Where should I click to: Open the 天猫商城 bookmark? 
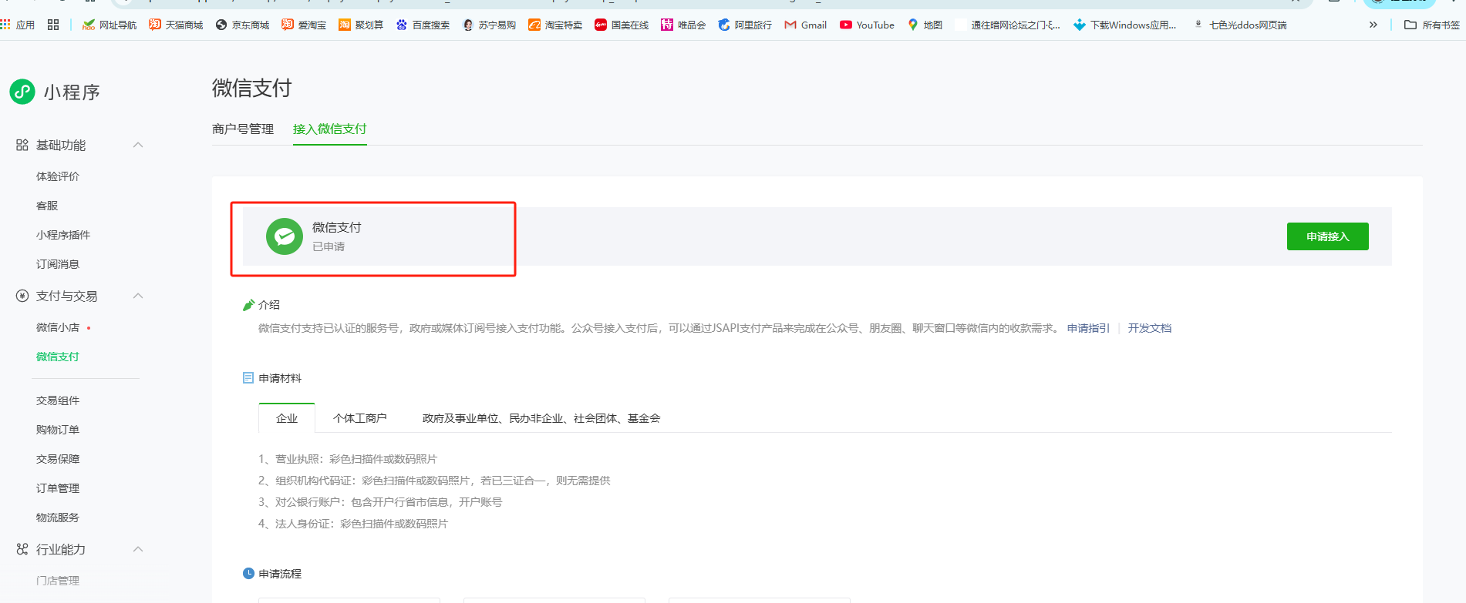(x=176, y=25)
